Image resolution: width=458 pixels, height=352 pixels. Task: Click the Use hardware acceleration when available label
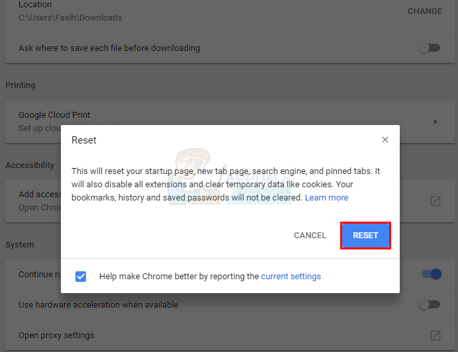click(x=98, y=305)
